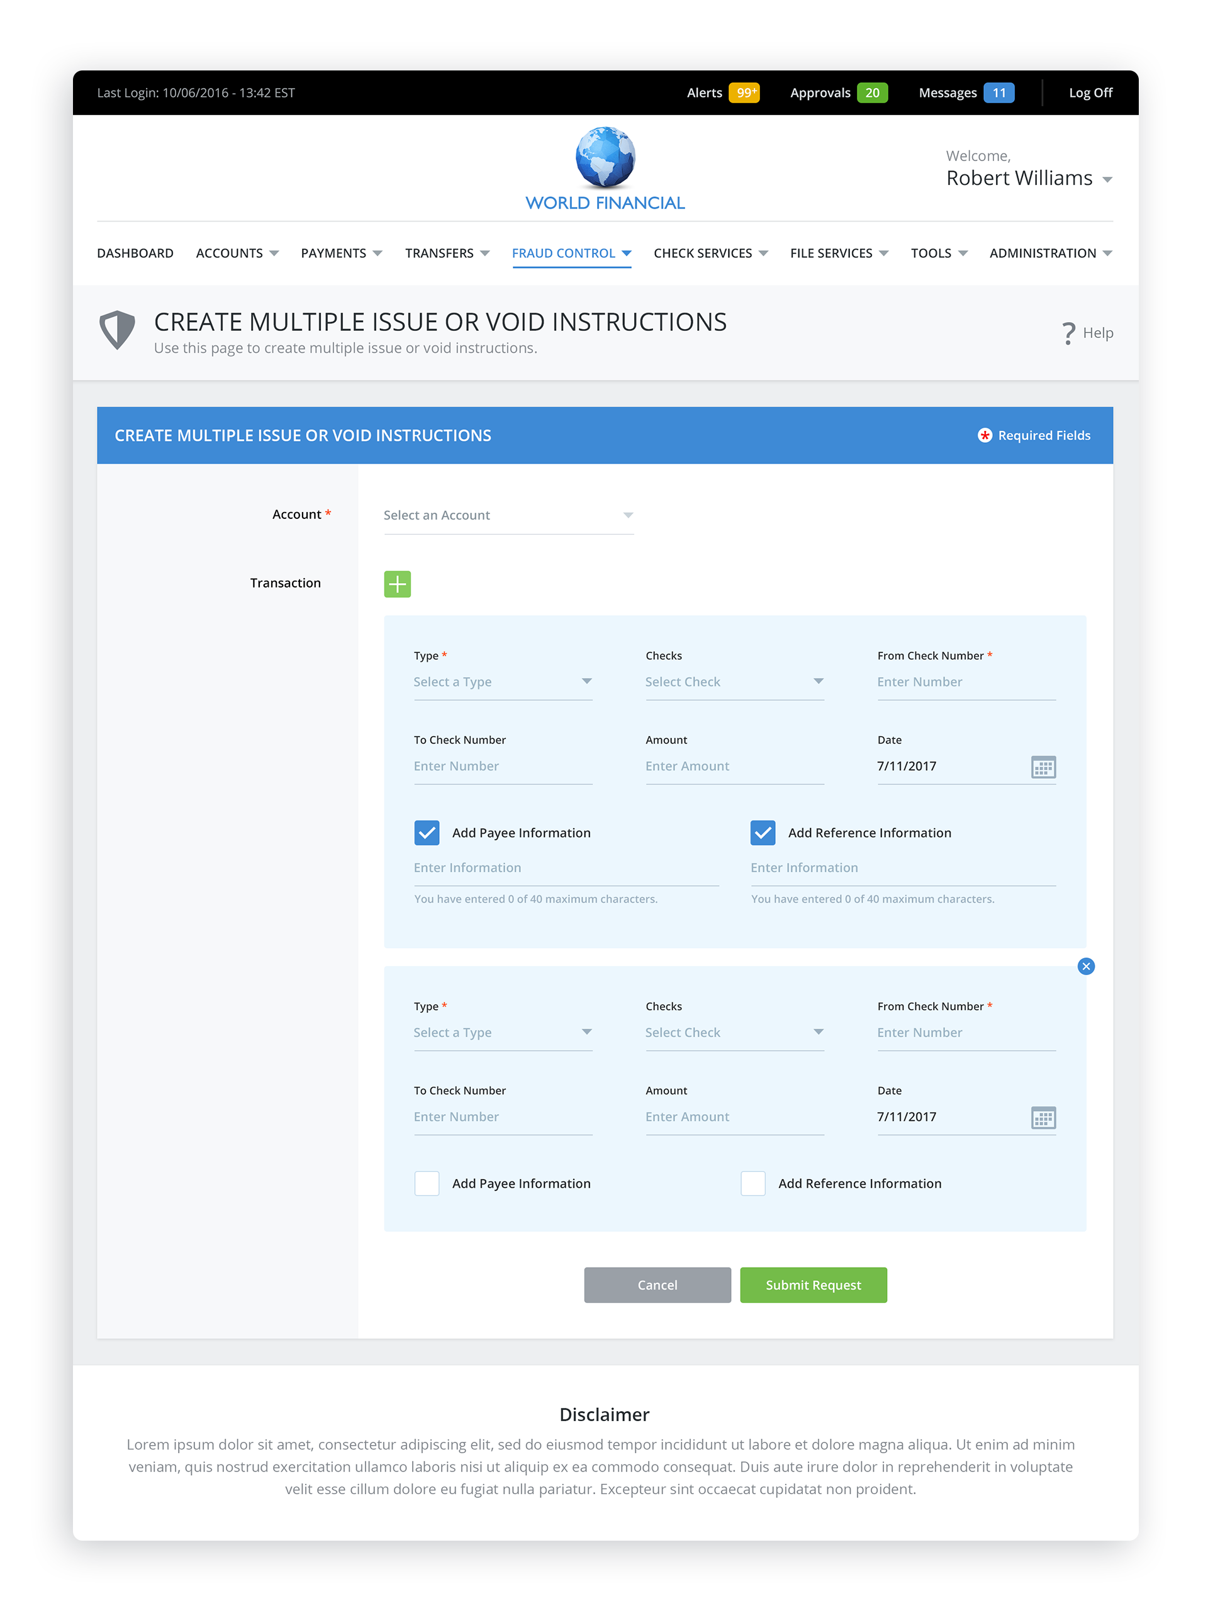Click the green add transaction plus icon

[x=397, y=583]
